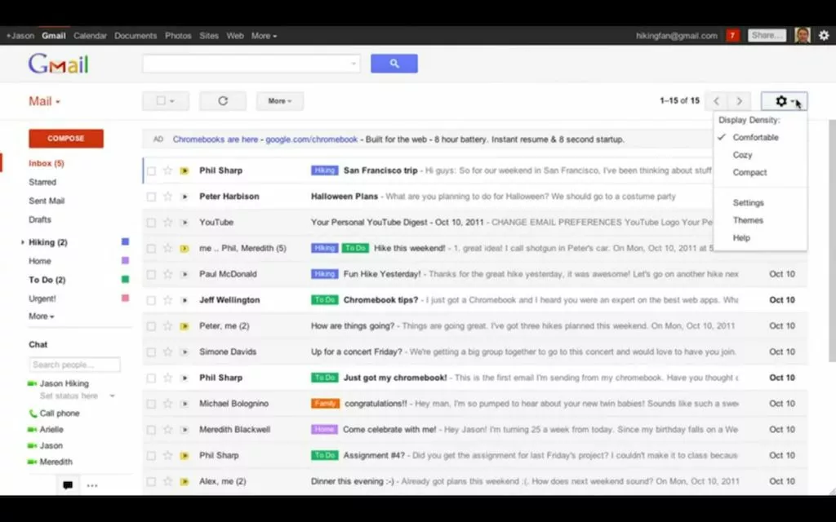This screenshot has width=836, height=522.
Task: Star the Phil Sharp San Francisco trip email
Action: [x=167, y=170]
